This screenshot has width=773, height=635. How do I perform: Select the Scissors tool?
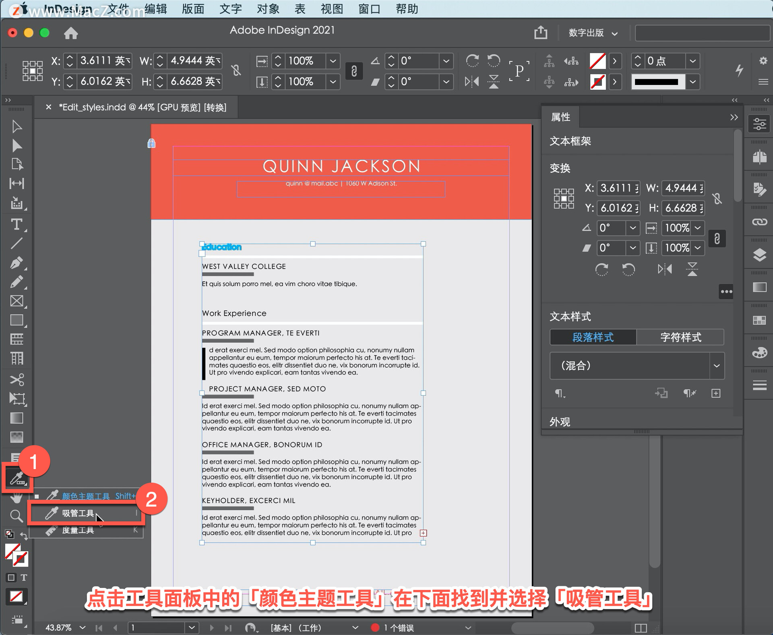click(x=17, y=379)
